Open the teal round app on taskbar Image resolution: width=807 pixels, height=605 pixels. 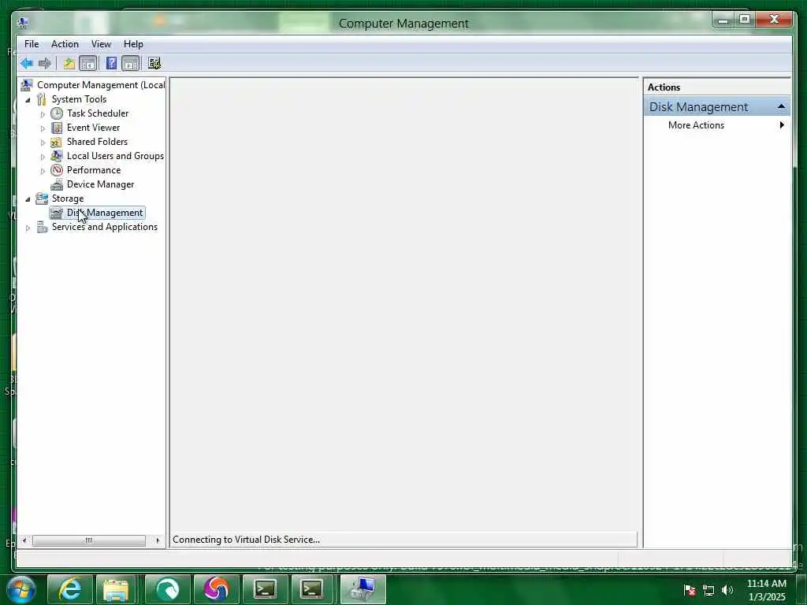click(x=167, y=589)
